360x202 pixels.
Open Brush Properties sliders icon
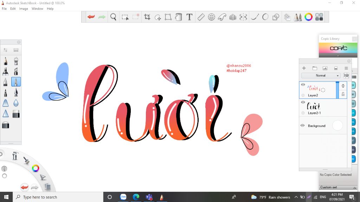[x=6, y=50]
